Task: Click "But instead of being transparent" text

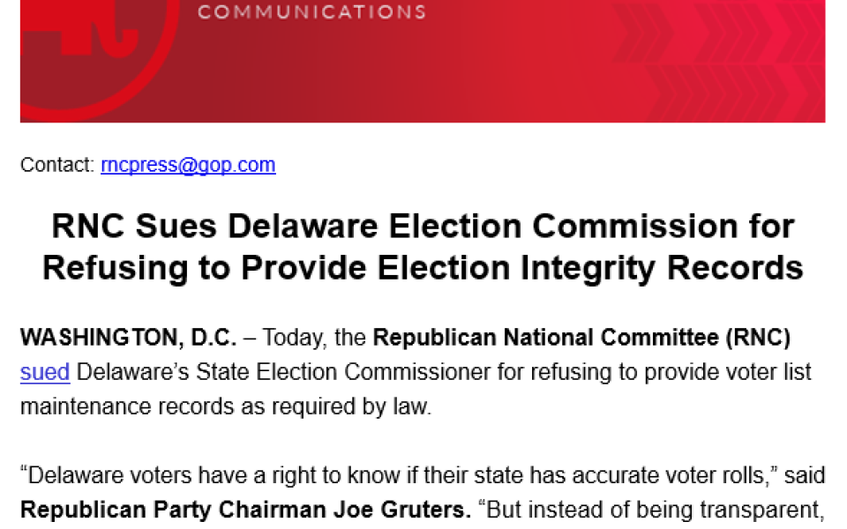Action: [655, 510]
